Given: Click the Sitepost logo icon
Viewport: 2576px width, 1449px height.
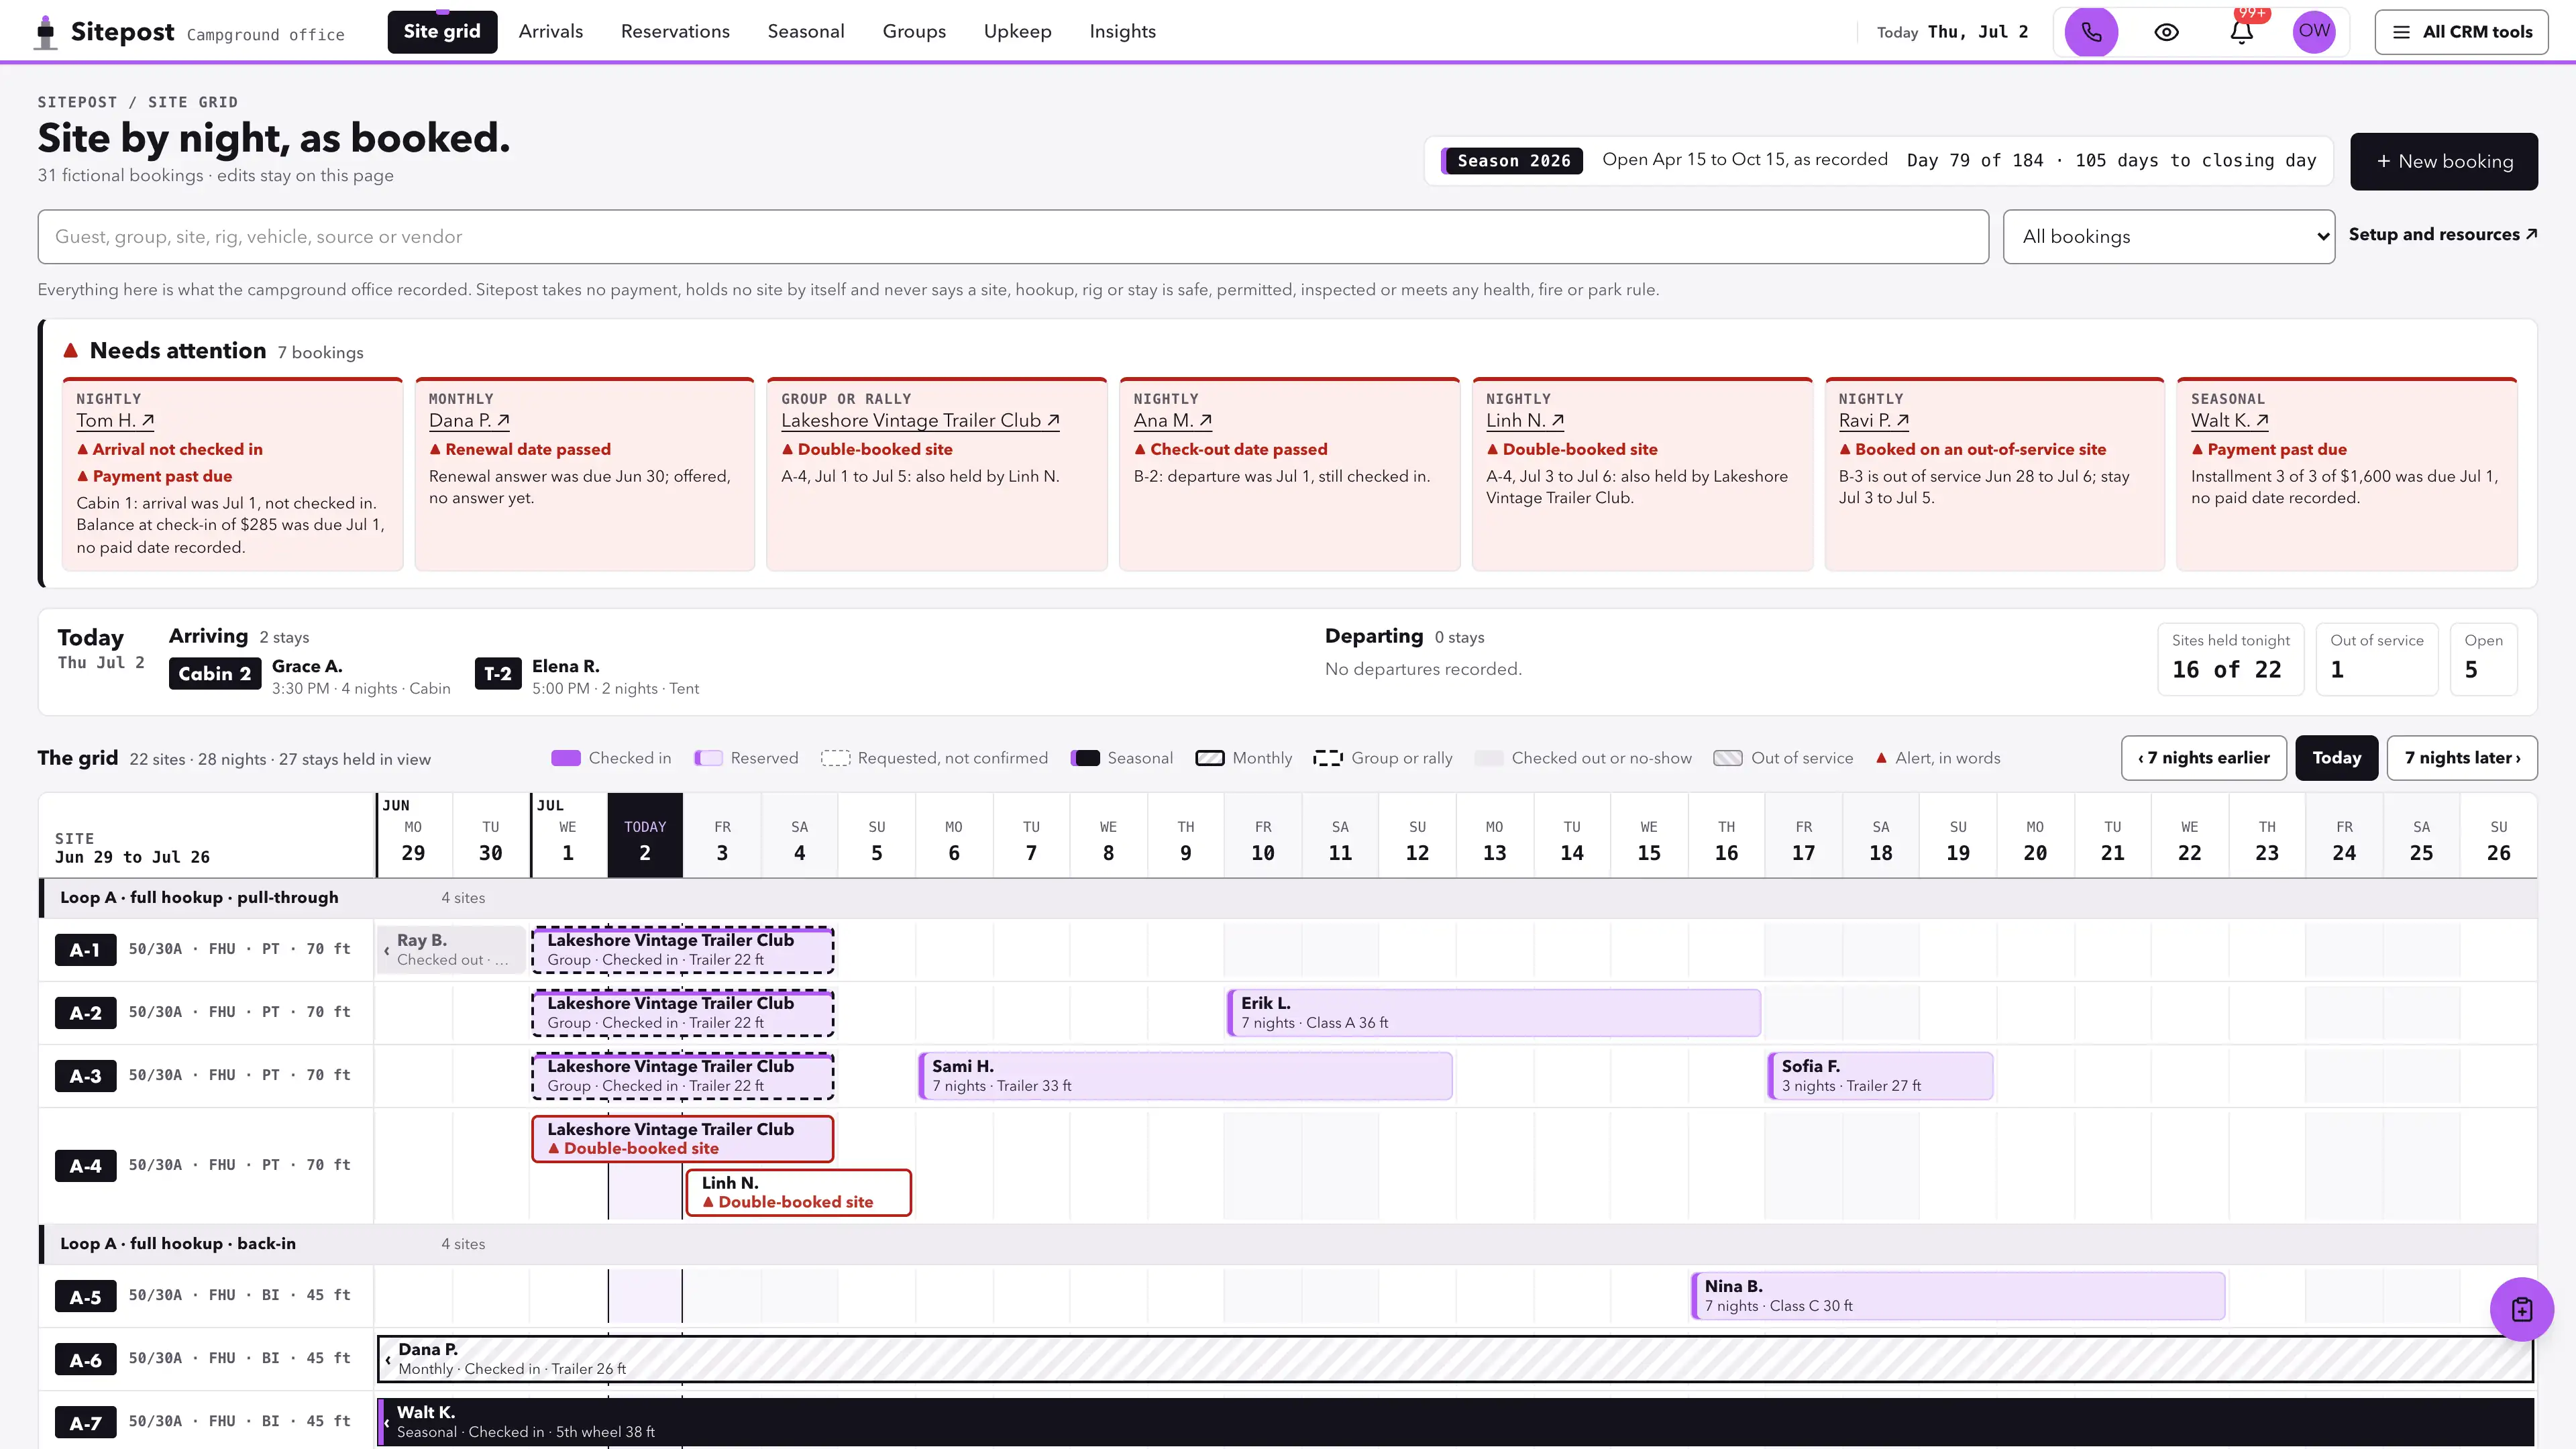Looking at the screenshot, I should [x=46, y=32].
